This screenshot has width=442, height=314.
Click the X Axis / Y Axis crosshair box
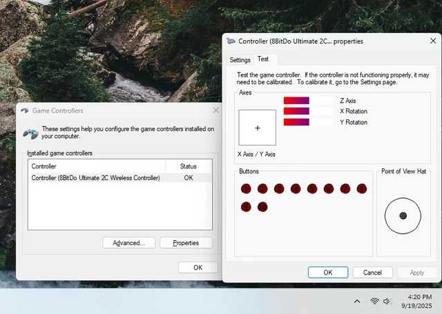tap(258, 128)
